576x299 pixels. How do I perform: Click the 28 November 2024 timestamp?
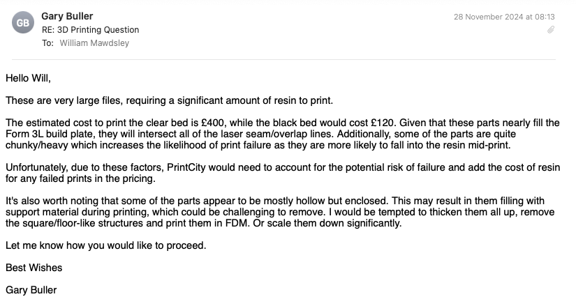504,17
